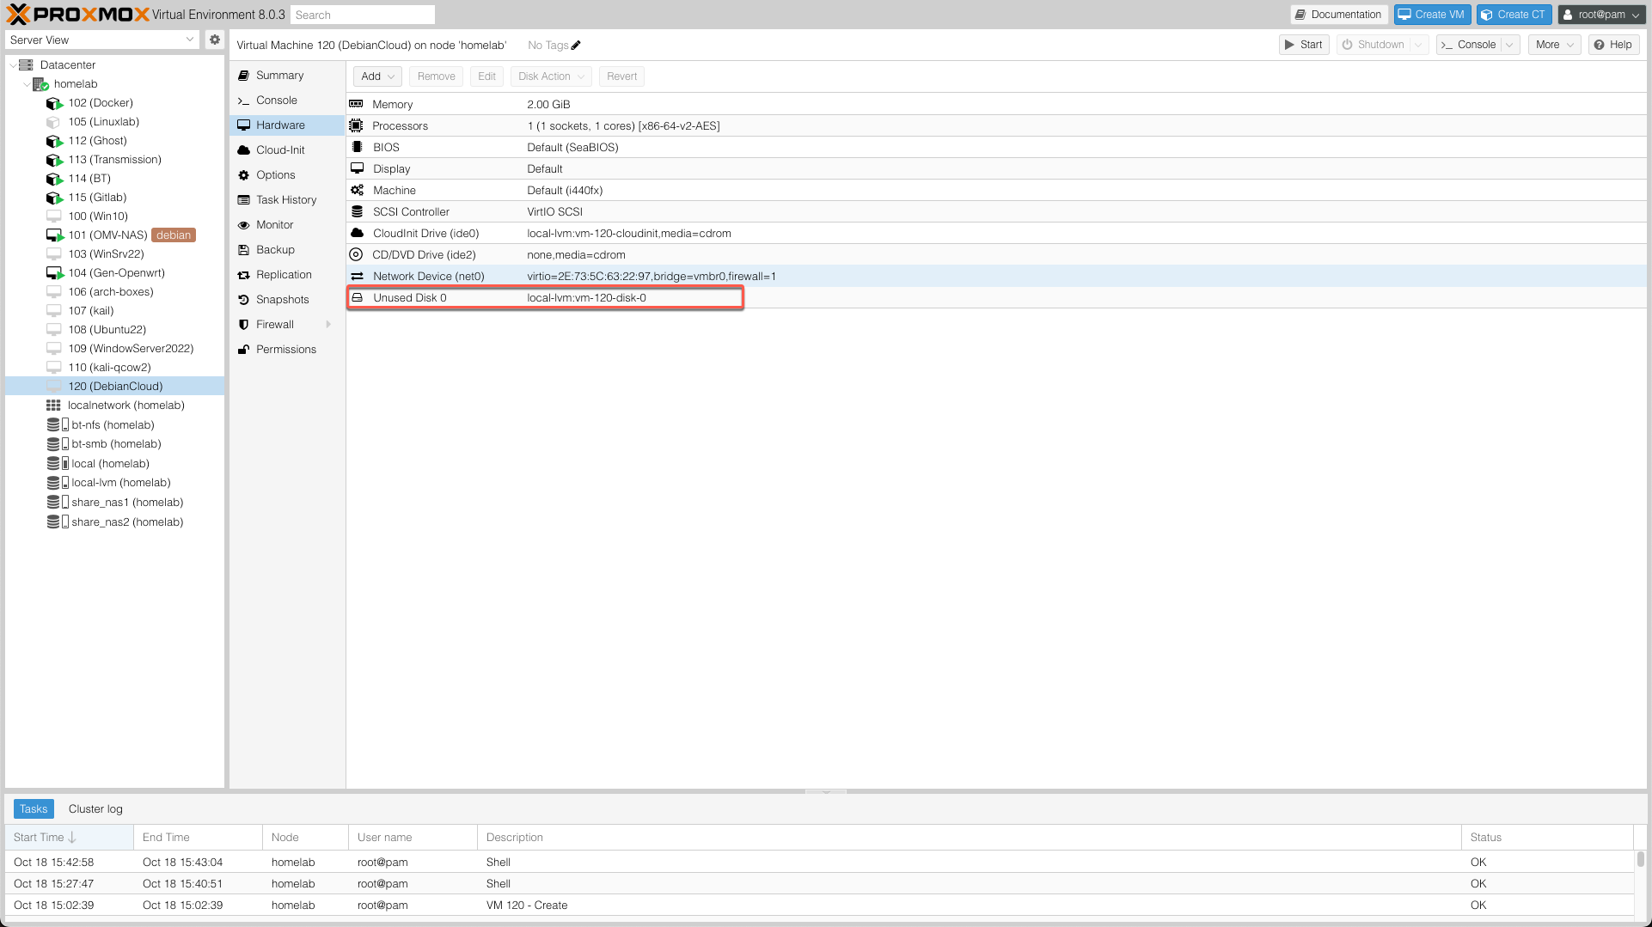Screen dimensions: 1652x927
Task: Open the Shutdown options arrow
Action: tap(1418, 45)
